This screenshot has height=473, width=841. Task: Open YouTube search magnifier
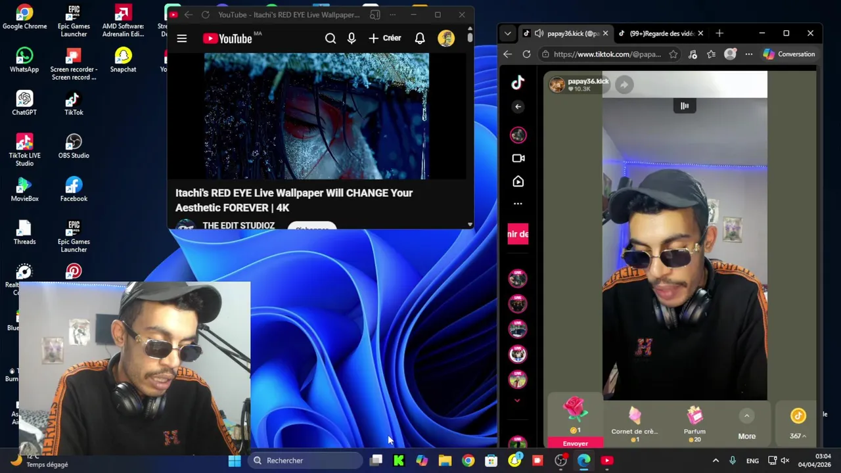[x=330, y=39]
